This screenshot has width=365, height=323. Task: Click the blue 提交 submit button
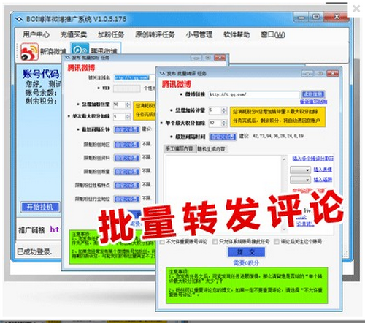[x=246, y=252]
